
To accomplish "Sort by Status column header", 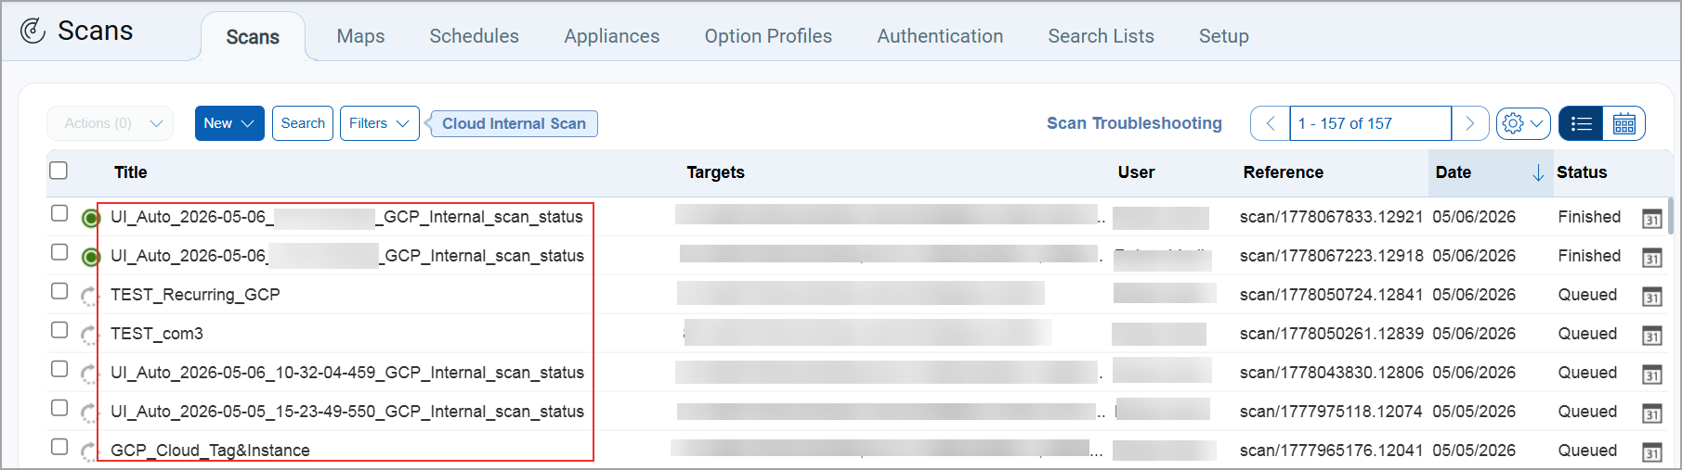I will pos(1582,172).
